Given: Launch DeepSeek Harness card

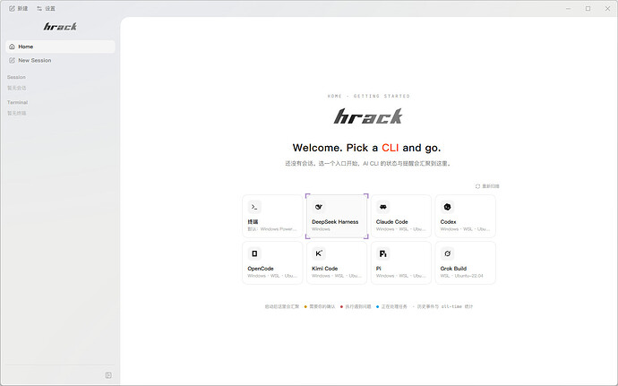Looking at the screenshot, I should pos(337,216).
